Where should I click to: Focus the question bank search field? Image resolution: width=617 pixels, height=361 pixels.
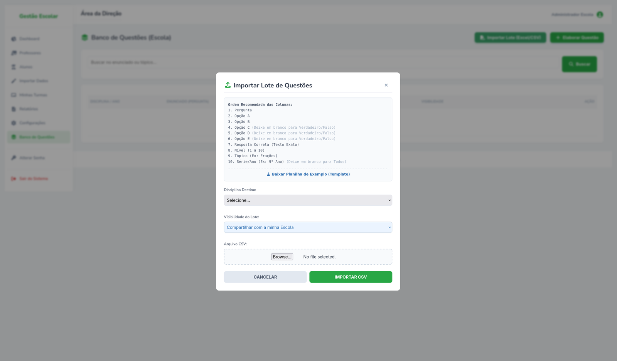click(320, 62)
